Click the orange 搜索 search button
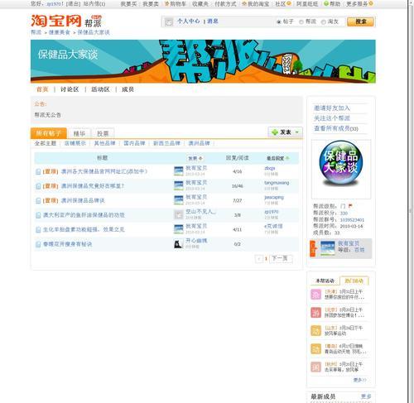Viewport: 414px width, 403px height. pyautogui.click(x=360, y=22)
